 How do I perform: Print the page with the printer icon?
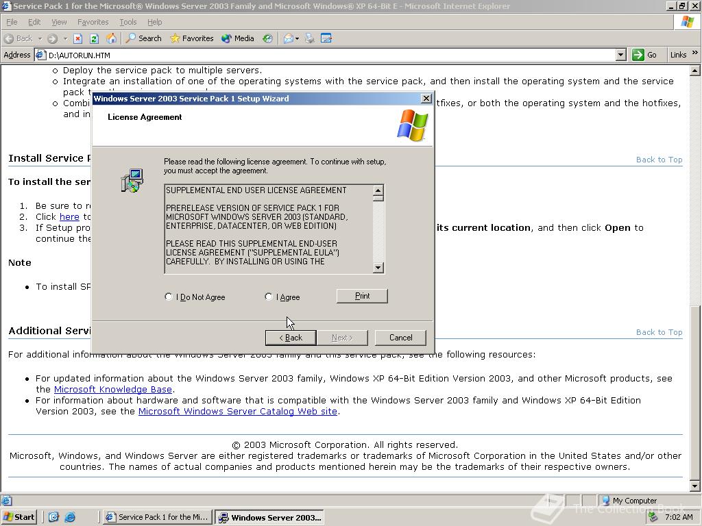click(309, 38)
